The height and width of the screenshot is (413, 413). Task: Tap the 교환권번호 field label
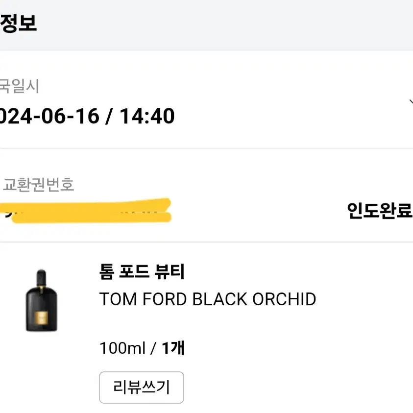coord(38,184)
